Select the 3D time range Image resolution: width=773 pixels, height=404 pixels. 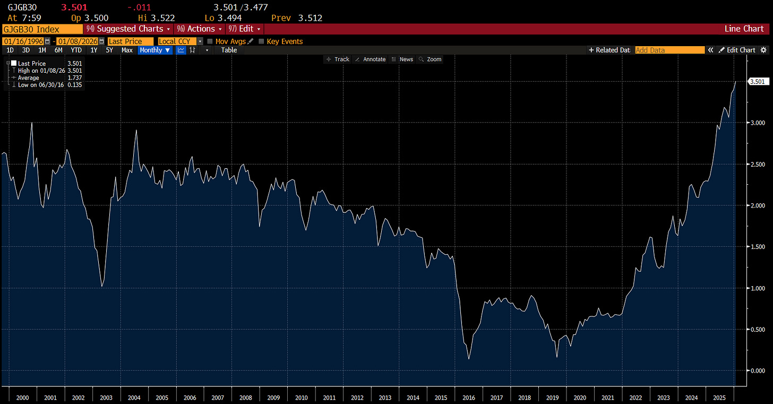click(26, 50)
